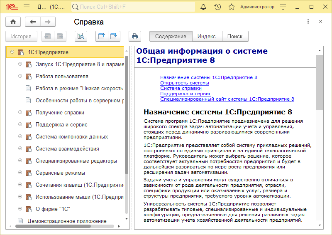
Task: Click previous help topic toolbar icon
Action: [48, 36]
